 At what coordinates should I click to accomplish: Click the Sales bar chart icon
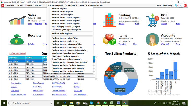click(17, 20)
